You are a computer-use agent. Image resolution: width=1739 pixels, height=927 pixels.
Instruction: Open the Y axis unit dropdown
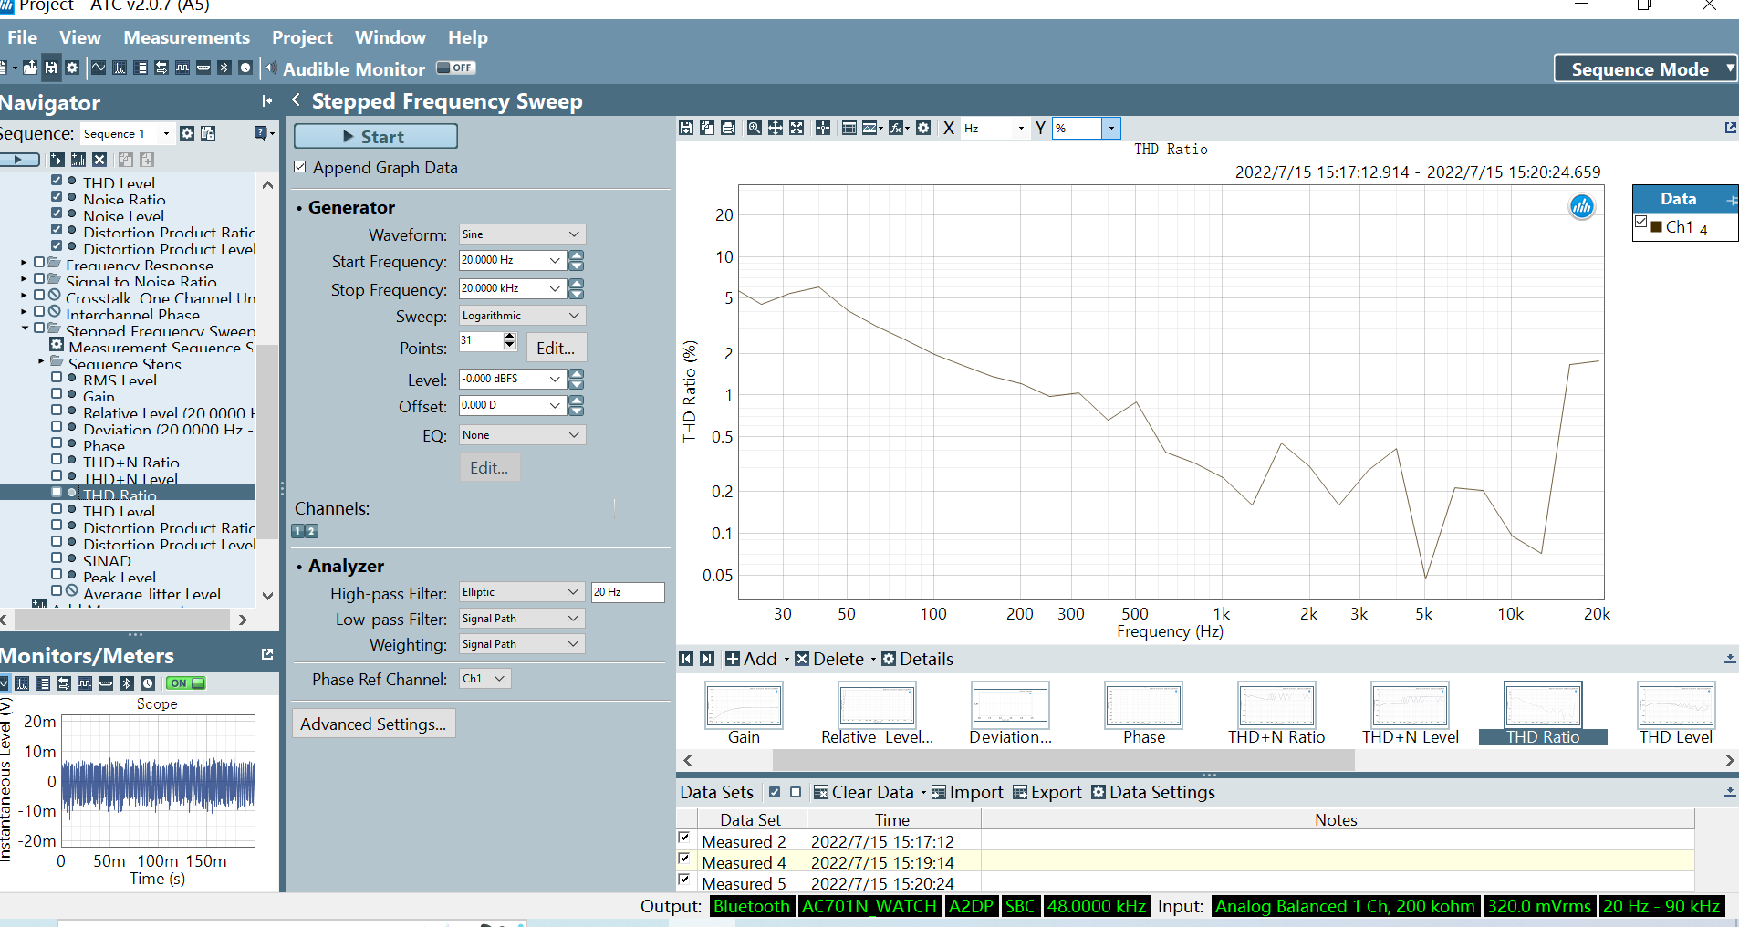pyautogui.click(x=1111, y=128)
